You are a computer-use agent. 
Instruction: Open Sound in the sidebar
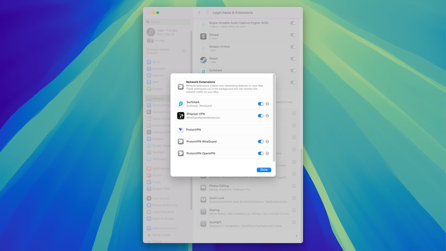[168, 175]
